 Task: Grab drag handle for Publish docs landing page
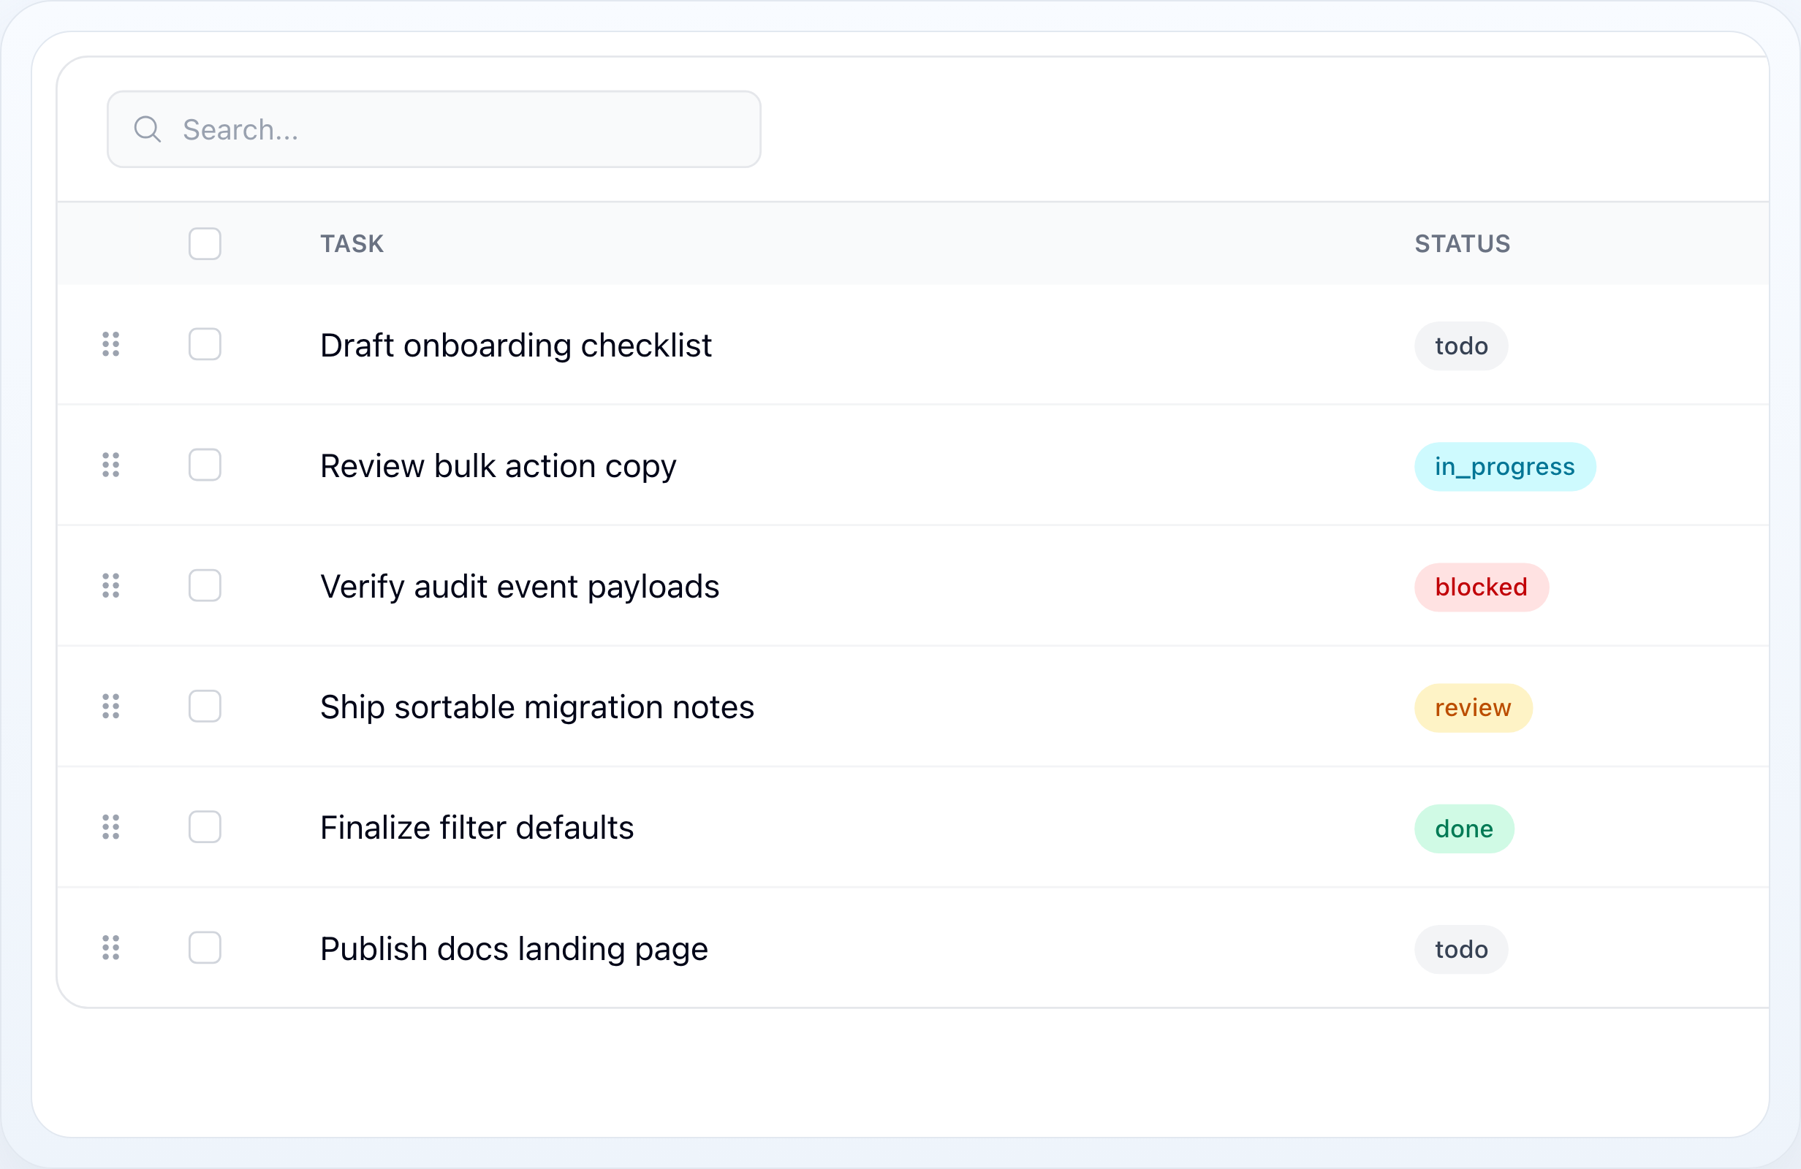pyautogui.click(x=111, y=948)
